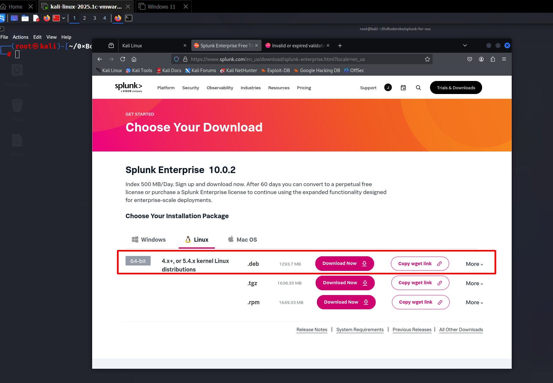Open the J user account avatar

(388, 87)
